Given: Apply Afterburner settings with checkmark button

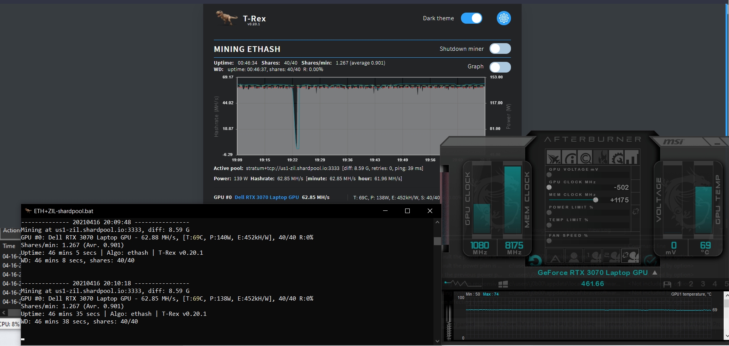Looking at the screenshot, I should [x=650, y=261].
